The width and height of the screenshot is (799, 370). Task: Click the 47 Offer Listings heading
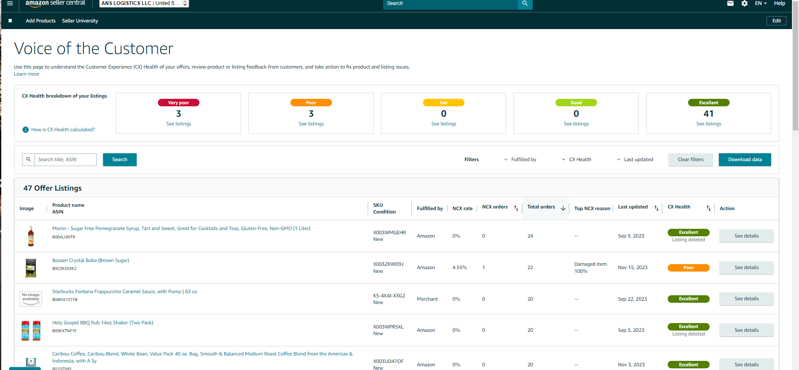pos(52,188)
